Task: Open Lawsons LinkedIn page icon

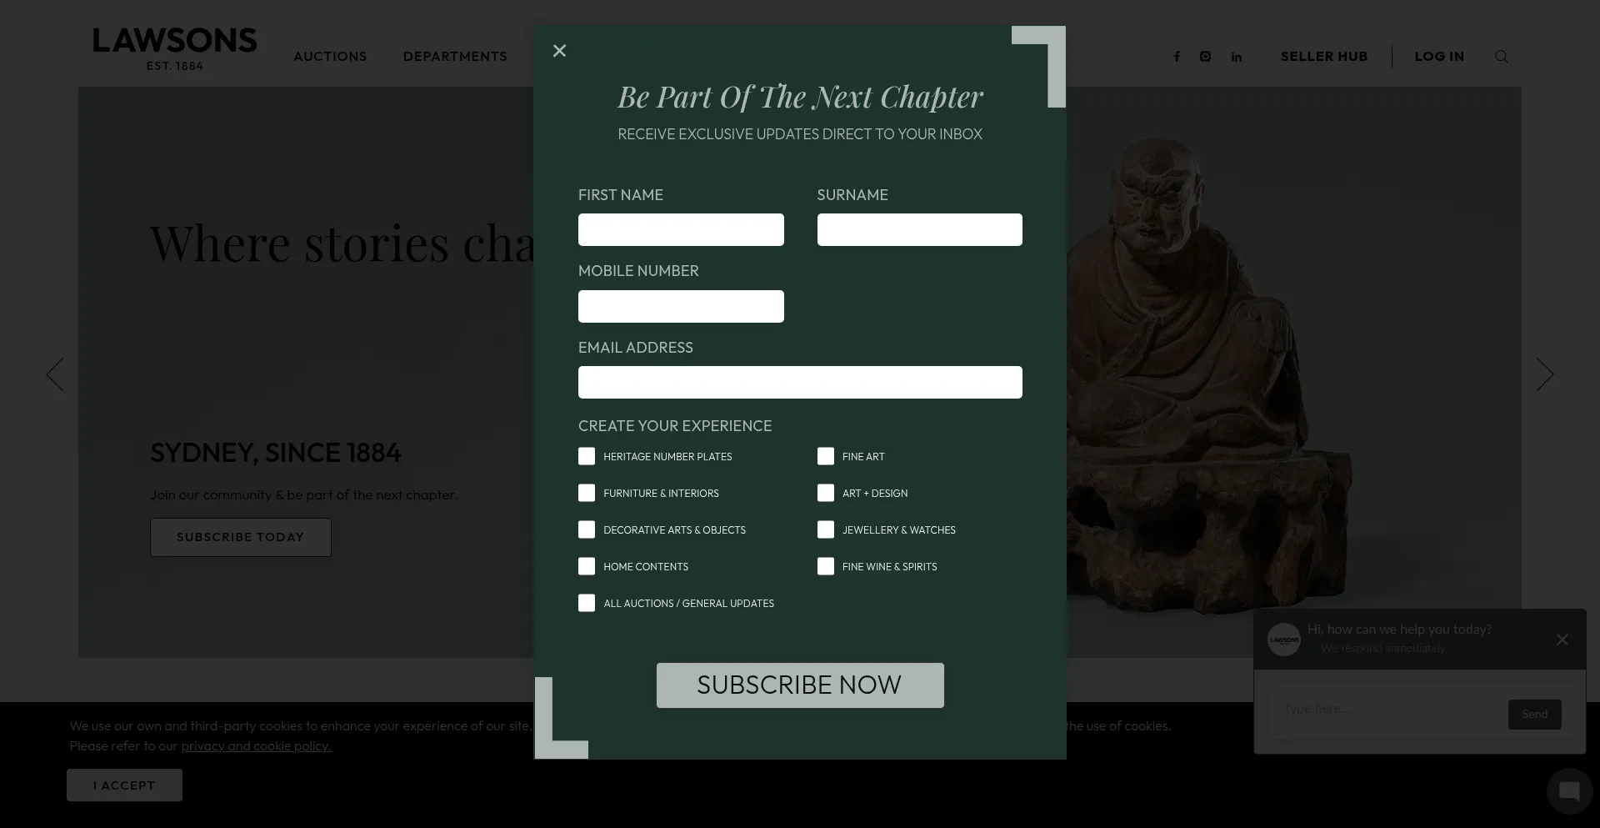Action: 1237,57
